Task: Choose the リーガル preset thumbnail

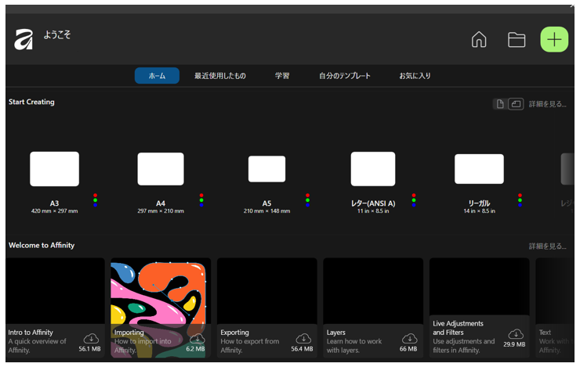Action: [479, 169]
